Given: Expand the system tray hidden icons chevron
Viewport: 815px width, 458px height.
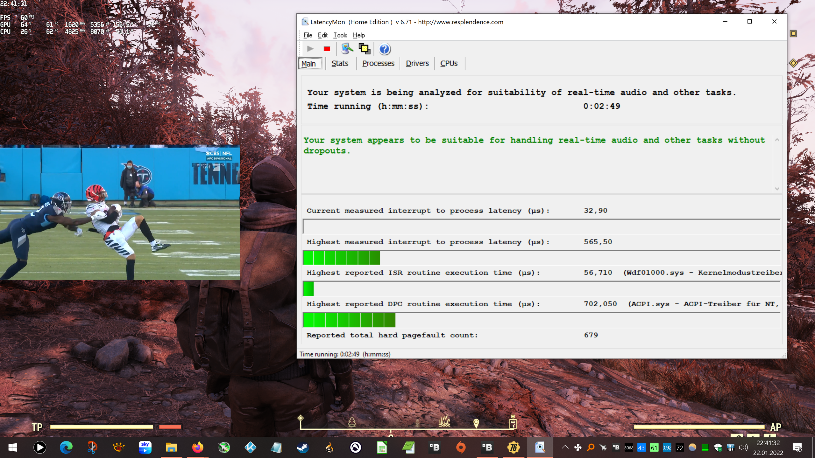Looking at the screenshot, I should click(565, 447).
